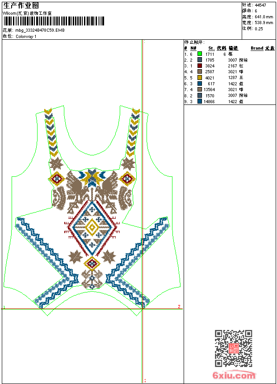
Task: Click thread code 2167 in row 3
Action: tap(232, 66)
